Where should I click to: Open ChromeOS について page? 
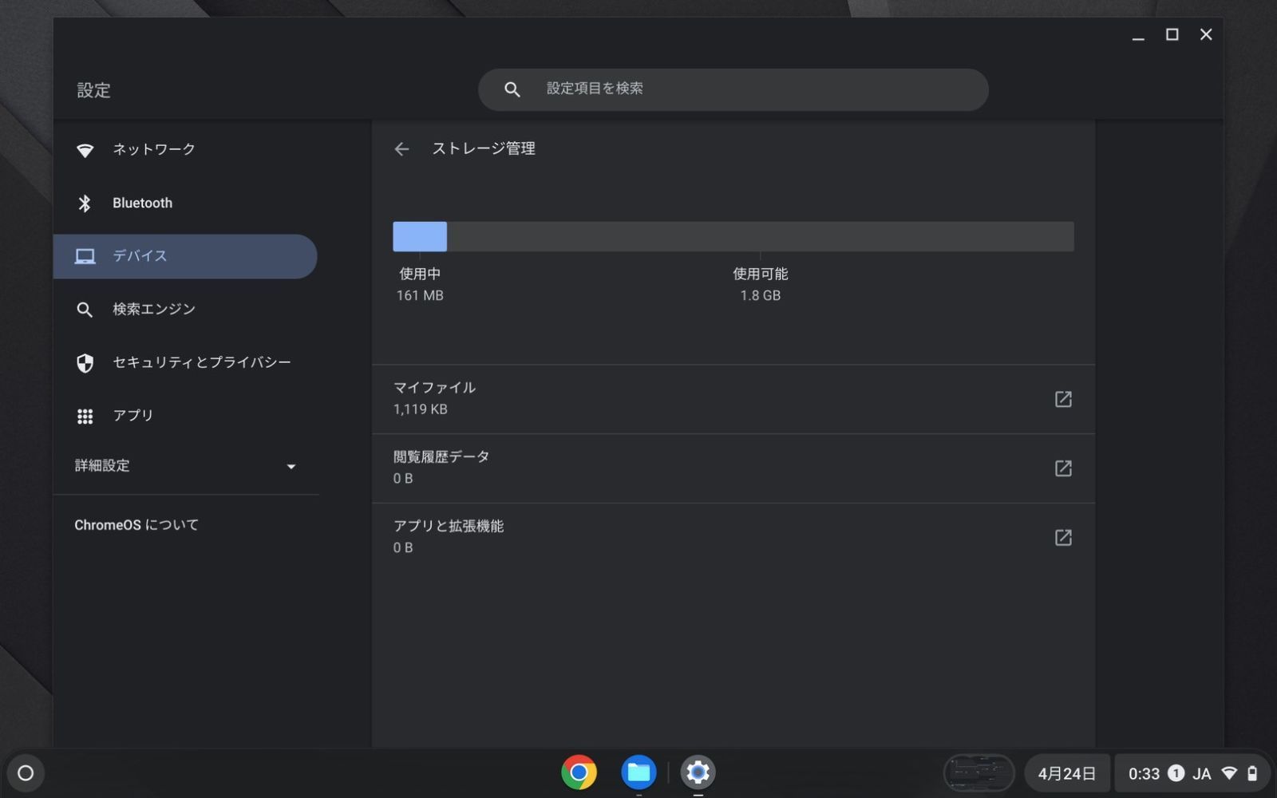click(x=136, y=525)
